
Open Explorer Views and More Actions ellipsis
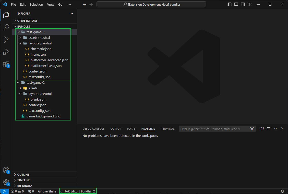pos(71,14)
